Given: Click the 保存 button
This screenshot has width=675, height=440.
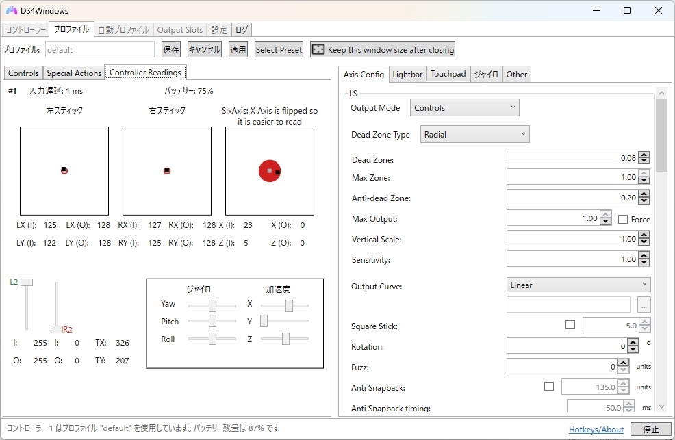Looking at the screenshot, I should coord(171,49).
